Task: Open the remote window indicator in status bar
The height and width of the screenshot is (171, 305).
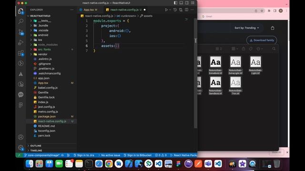Action: coord(19,155)
